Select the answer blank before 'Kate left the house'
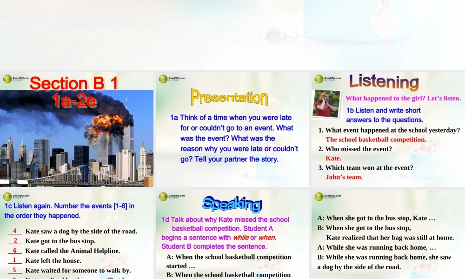 click(14, 260)
